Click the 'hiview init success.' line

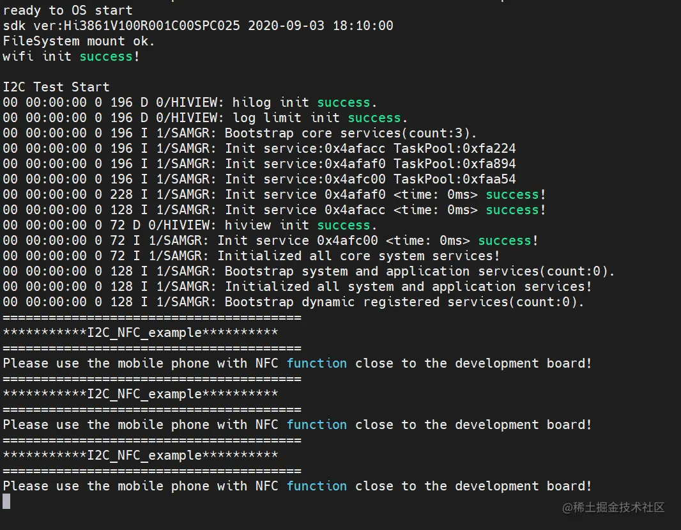(x=190, y=225)
